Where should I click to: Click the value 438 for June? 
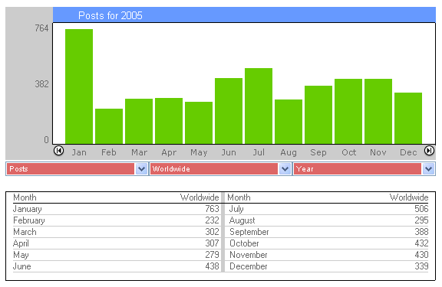click(x=212, y=266)
